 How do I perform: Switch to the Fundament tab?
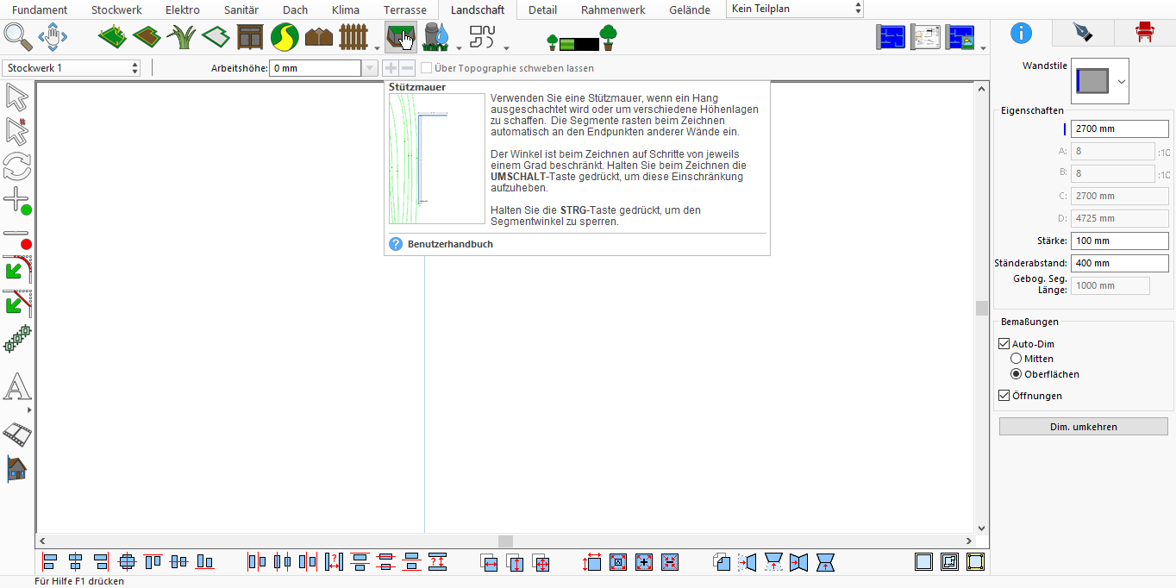click(x=39, y=10)
